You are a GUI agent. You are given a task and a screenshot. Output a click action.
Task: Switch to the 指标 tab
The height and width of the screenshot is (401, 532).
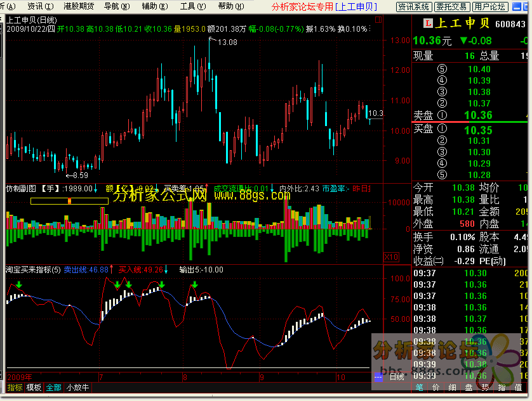(x=15, y=388)
